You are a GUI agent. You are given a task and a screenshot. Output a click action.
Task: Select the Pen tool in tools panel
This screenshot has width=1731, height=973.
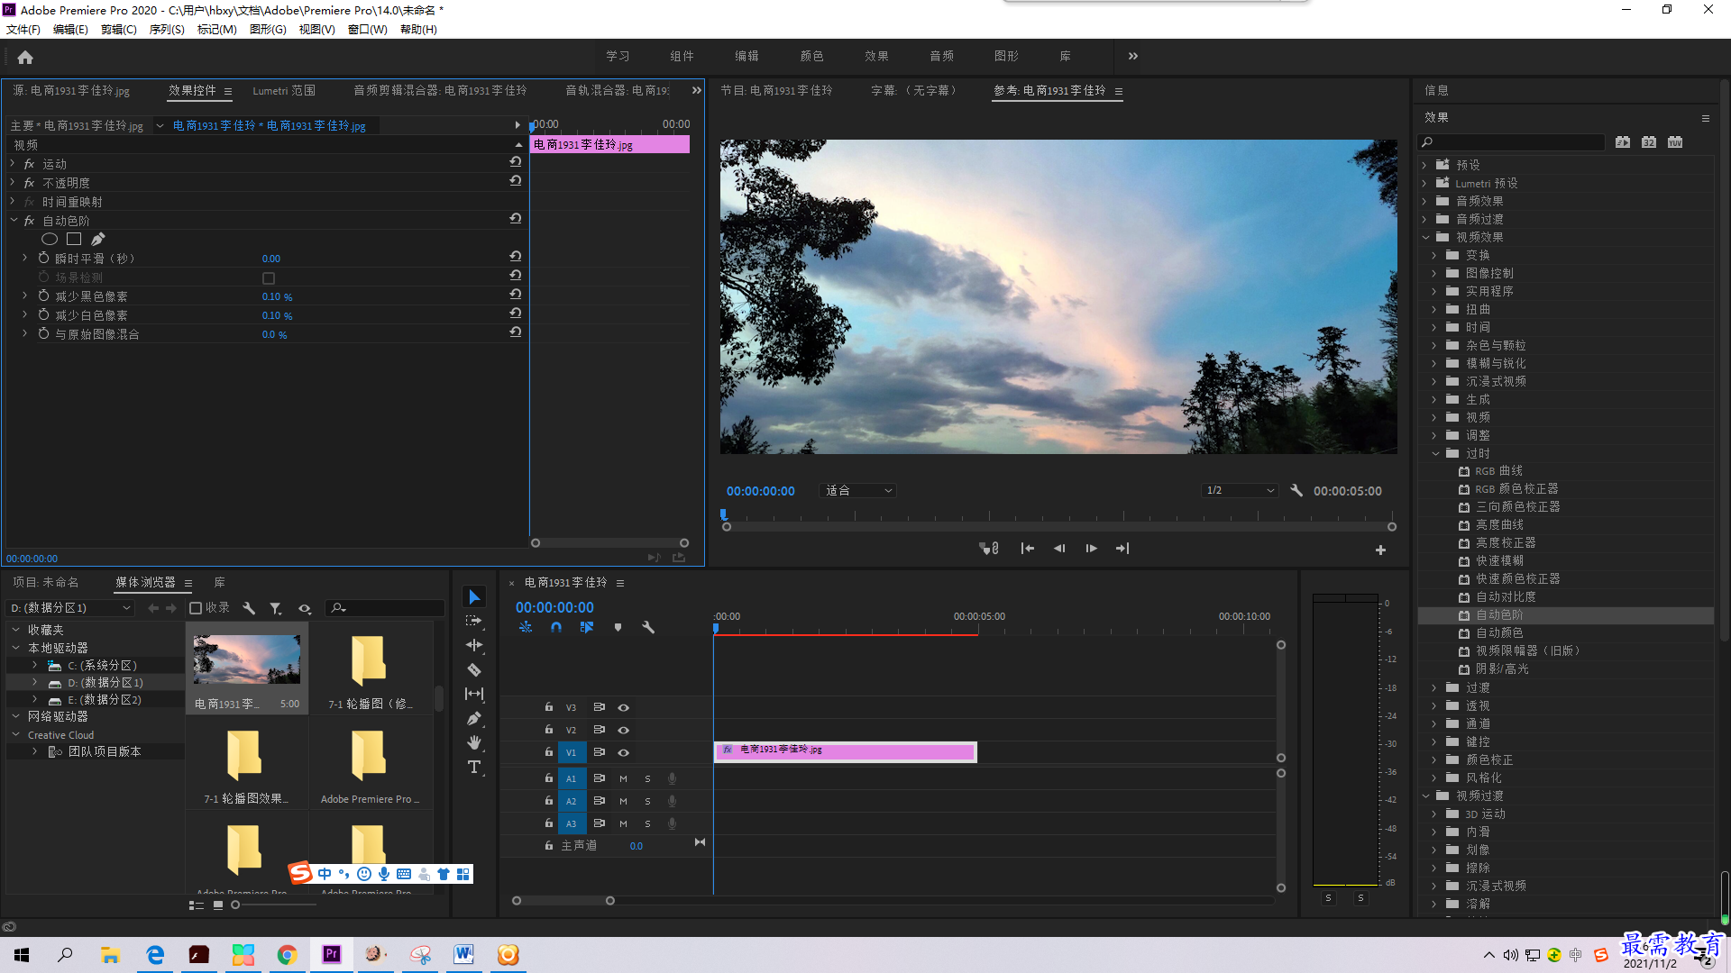point(474,718)
